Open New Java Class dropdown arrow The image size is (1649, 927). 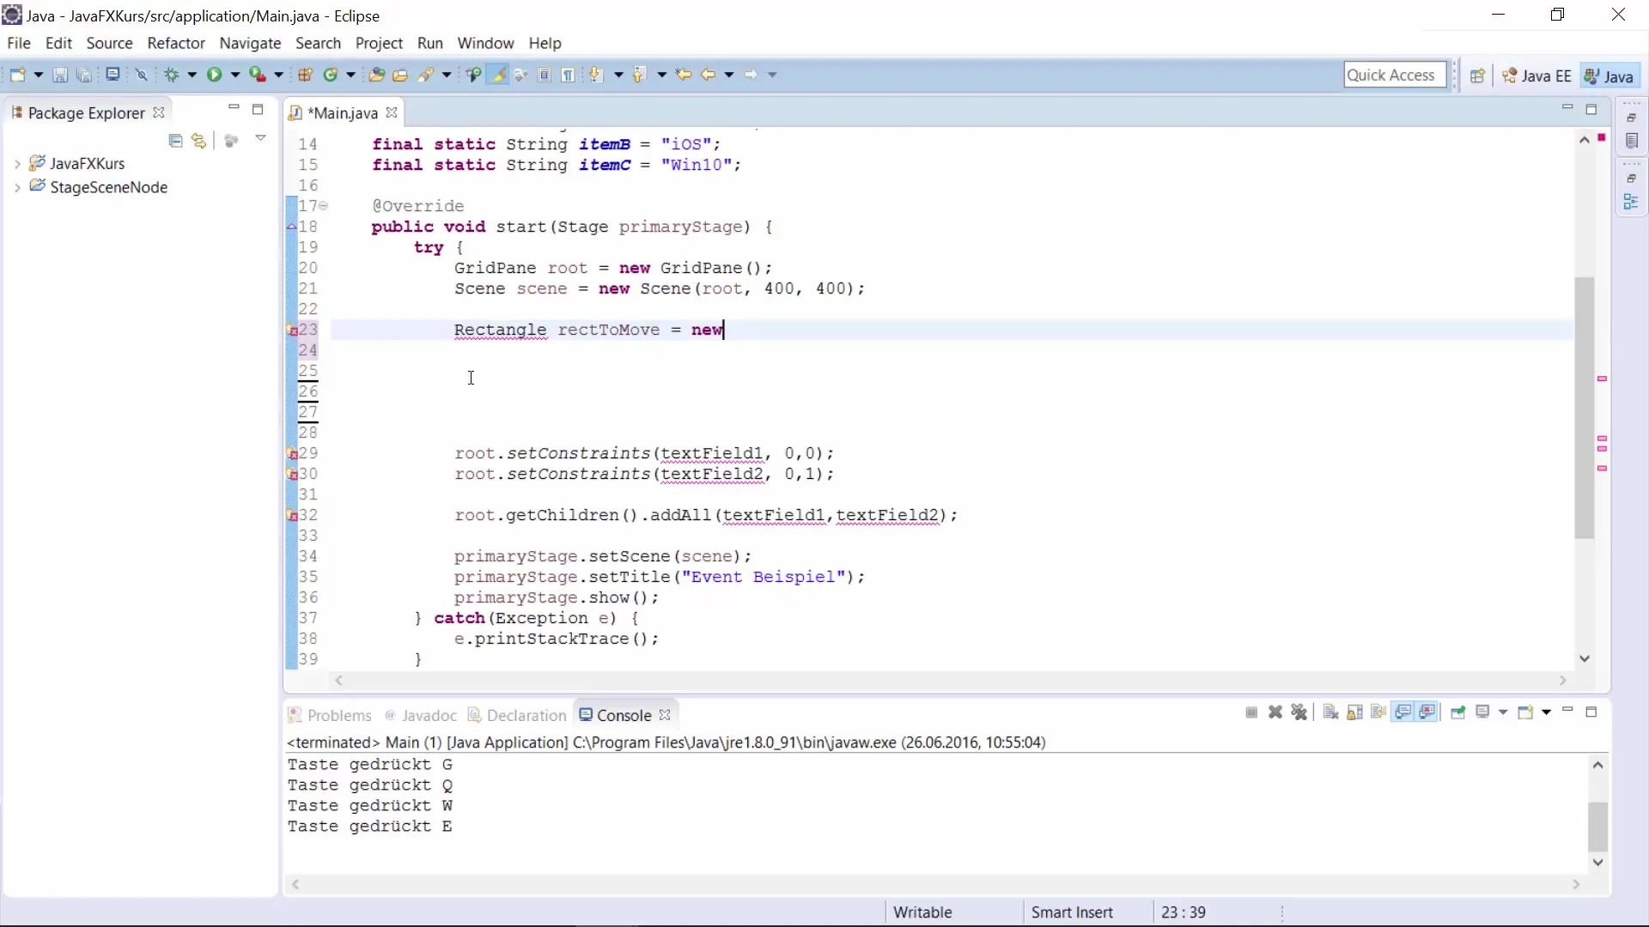[x=351, y=75]
